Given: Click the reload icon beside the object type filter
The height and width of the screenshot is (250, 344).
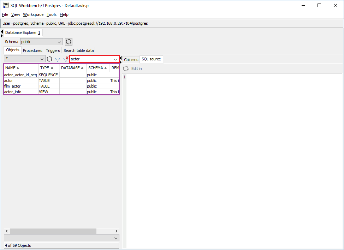Looking at the screenshot, I should (49, 59).
